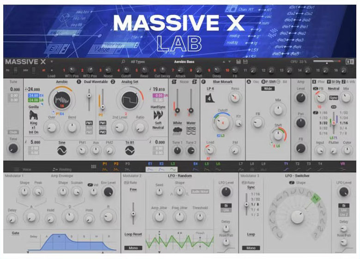Click the Wide button in F-Shift section

pos(268,89)
